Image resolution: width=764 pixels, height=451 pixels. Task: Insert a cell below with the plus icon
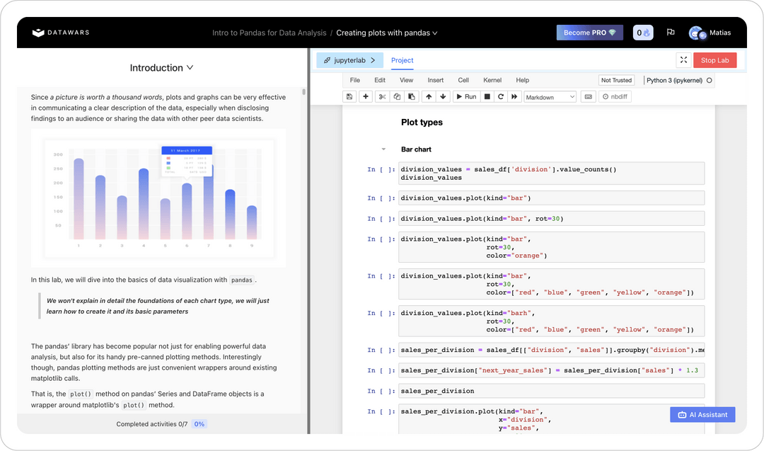366,96
